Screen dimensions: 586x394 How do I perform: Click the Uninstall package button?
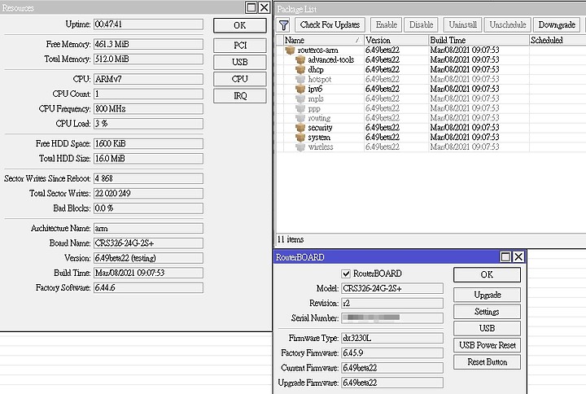462,25
